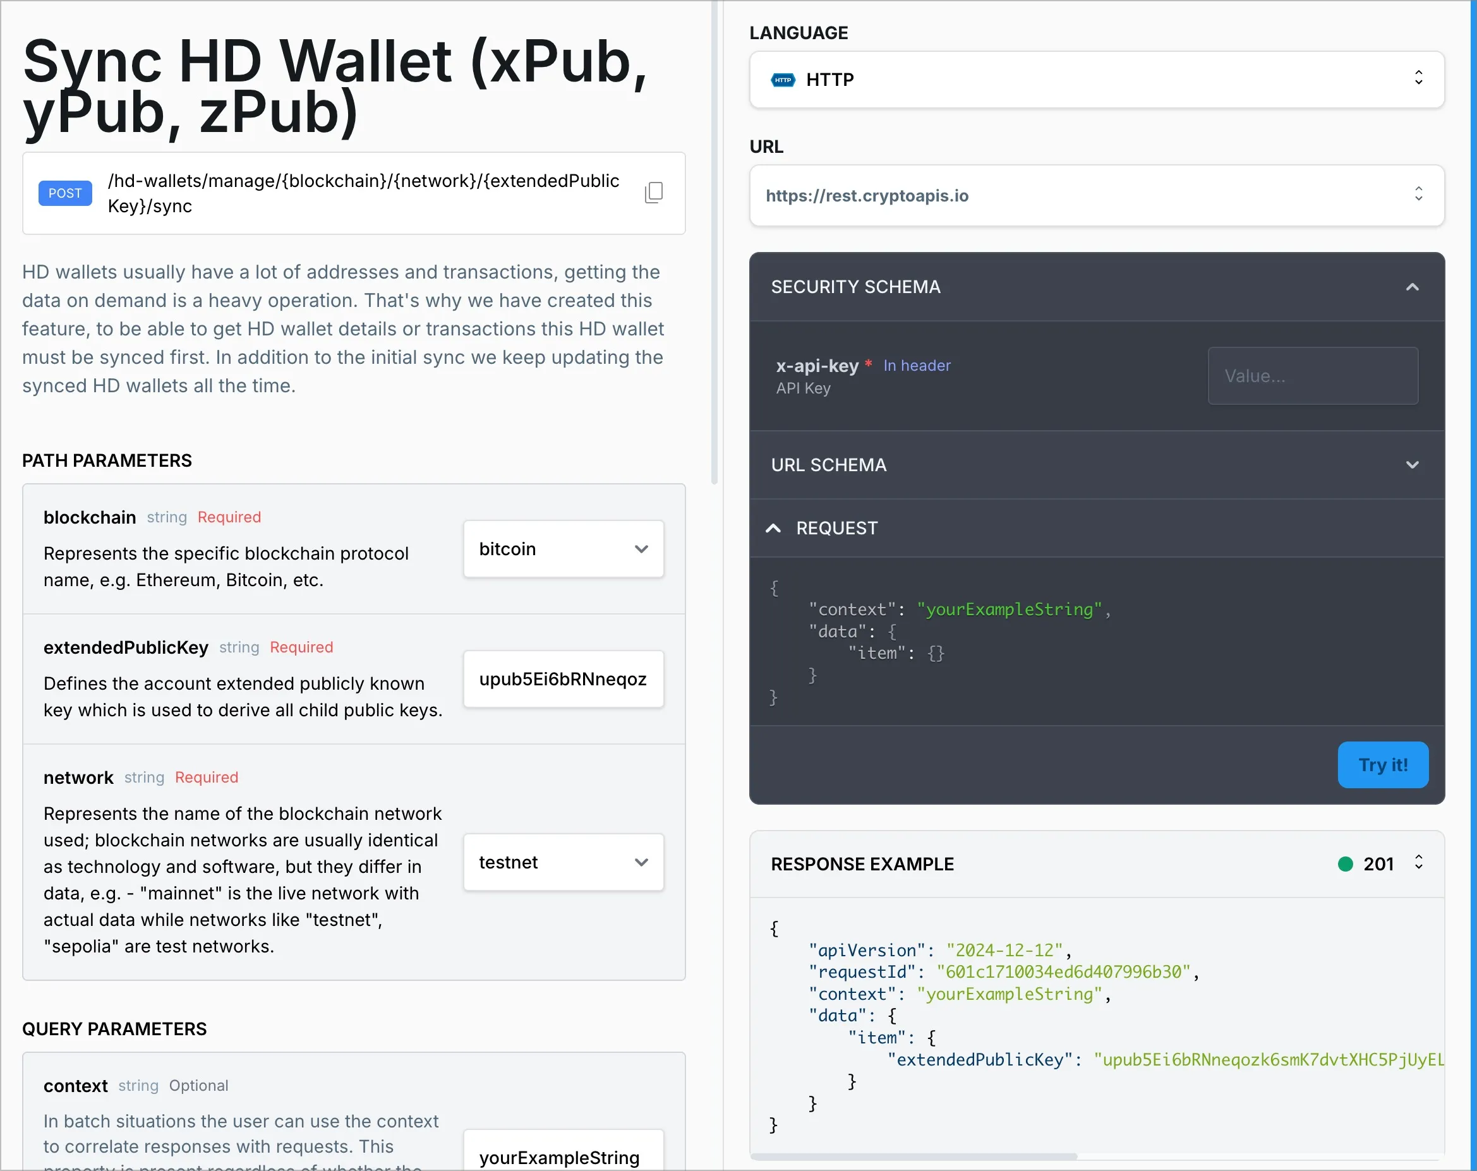
Task: Click the HTTP language logo icon
Action: pyautogui.click(x=782, y=80)
